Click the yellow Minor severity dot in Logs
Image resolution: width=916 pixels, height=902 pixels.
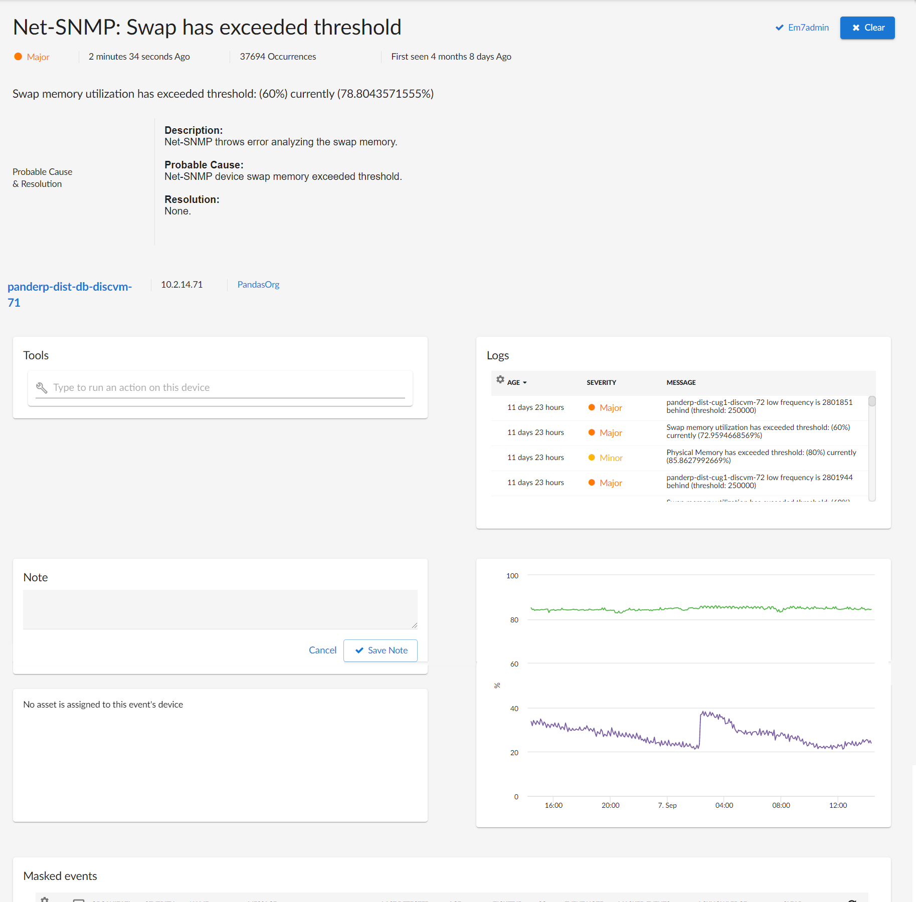point(592,458)
